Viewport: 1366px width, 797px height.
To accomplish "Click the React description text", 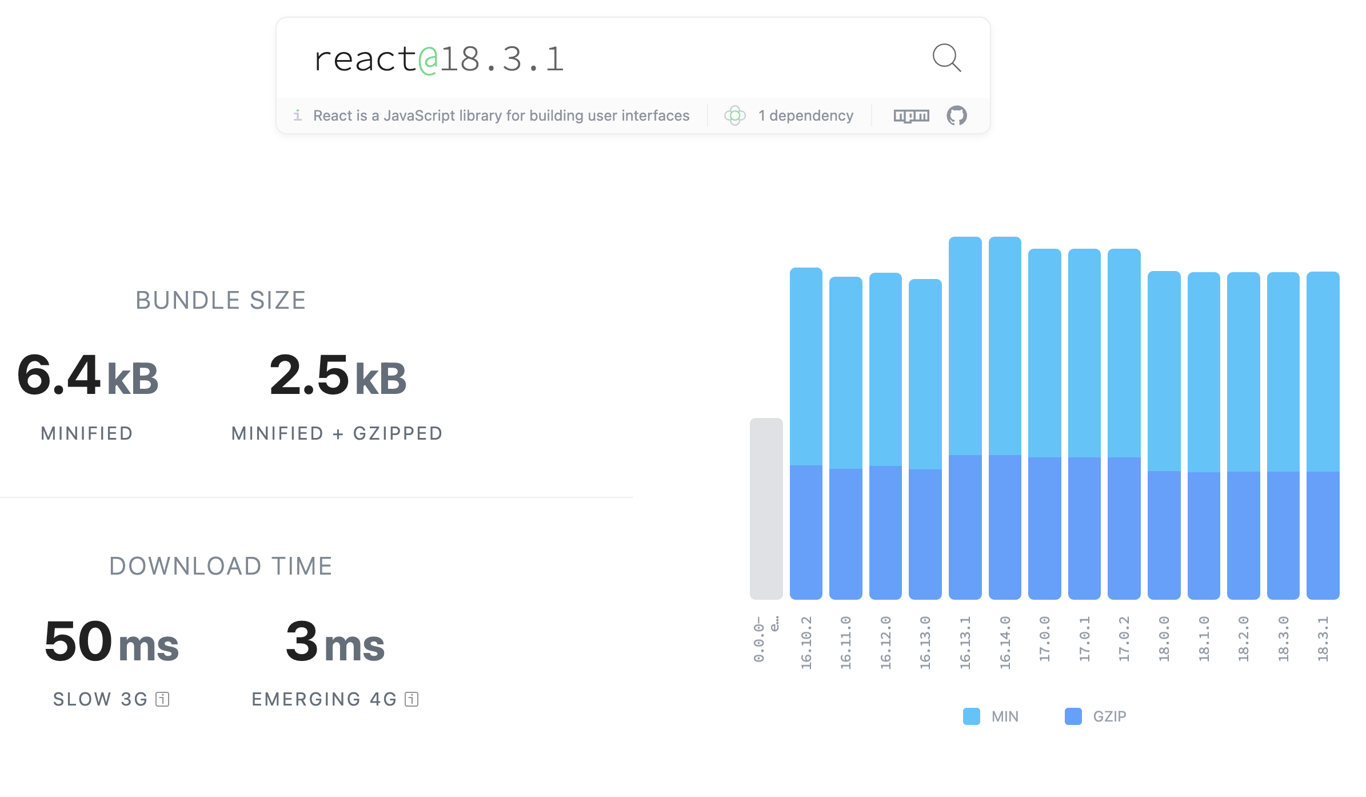I will [x=501, y=115].
